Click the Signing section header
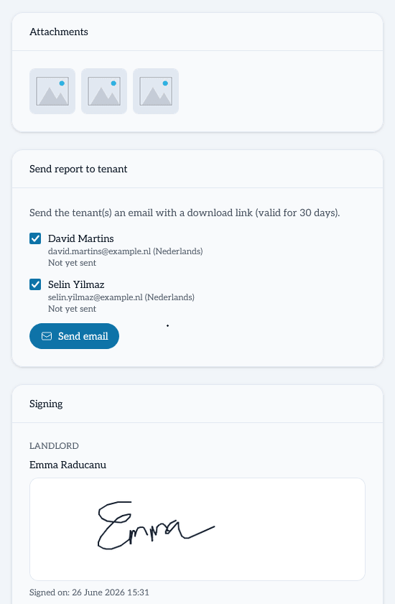 46,404
